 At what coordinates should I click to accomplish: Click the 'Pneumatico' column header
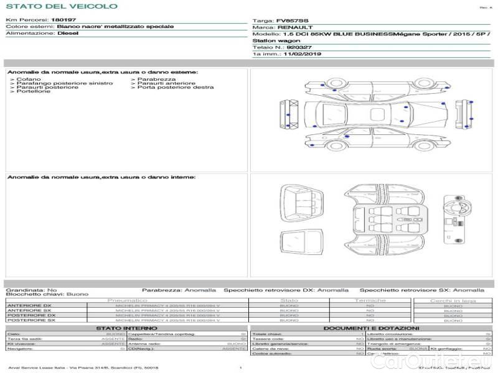[x=128, y=300]
